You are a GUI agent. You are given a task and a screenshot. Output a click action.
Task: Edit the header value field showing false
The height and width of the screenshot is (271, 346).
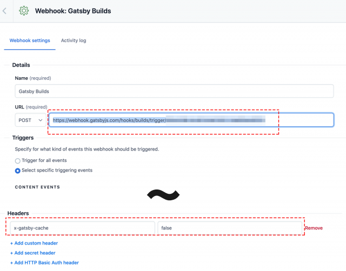(230, 228)
